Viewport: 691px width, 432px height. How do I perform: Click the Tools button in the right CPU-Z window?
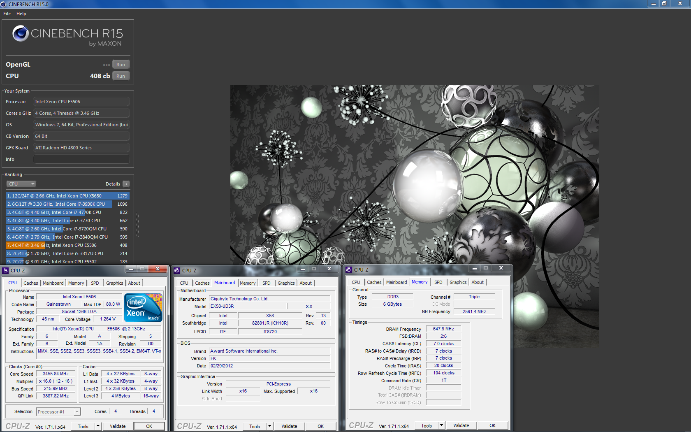(x=427, y=425)
